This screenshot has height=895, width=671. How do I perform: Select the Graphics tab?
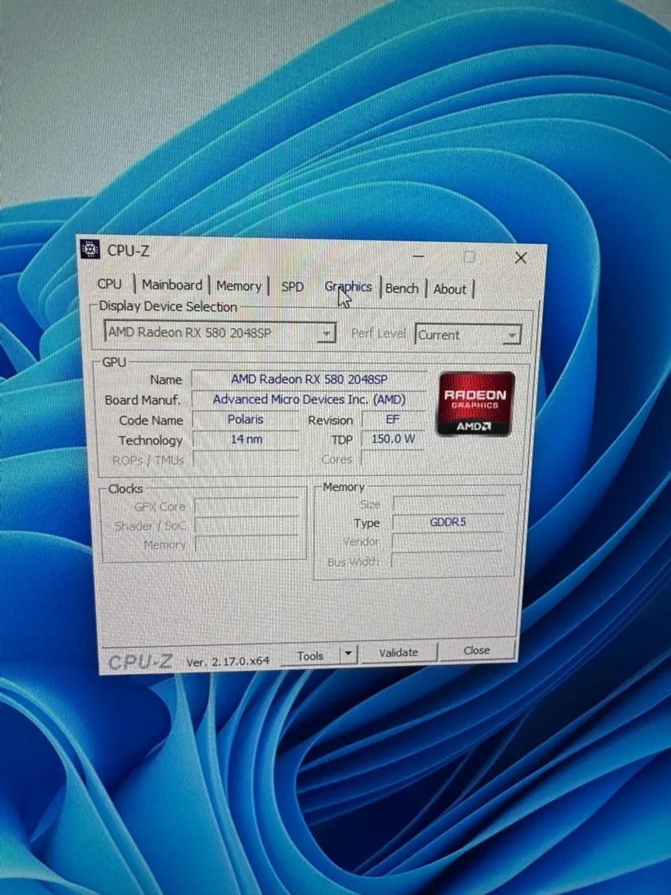(348, 287)
